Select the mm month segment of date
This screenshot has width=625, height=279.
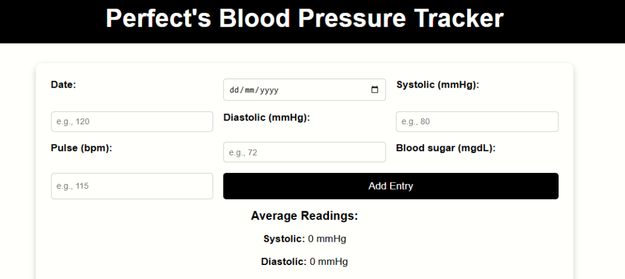pyautogui.click(x=249, y=90)
